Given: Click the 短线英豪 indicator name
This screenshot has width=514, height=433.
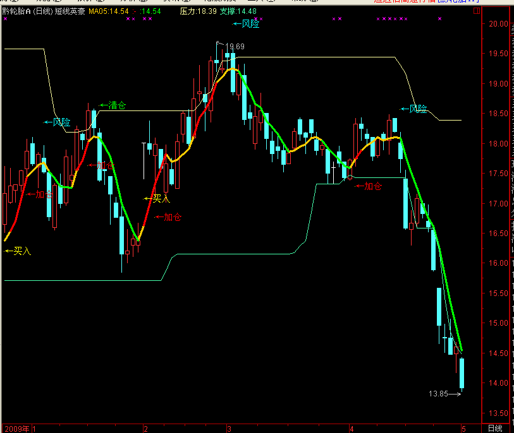Looking at the screenshot, I should click(x=70, y=11).
